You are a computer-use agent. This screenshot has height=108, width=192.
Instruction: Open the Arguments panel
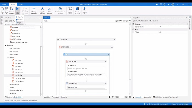[x=56, y=97]
